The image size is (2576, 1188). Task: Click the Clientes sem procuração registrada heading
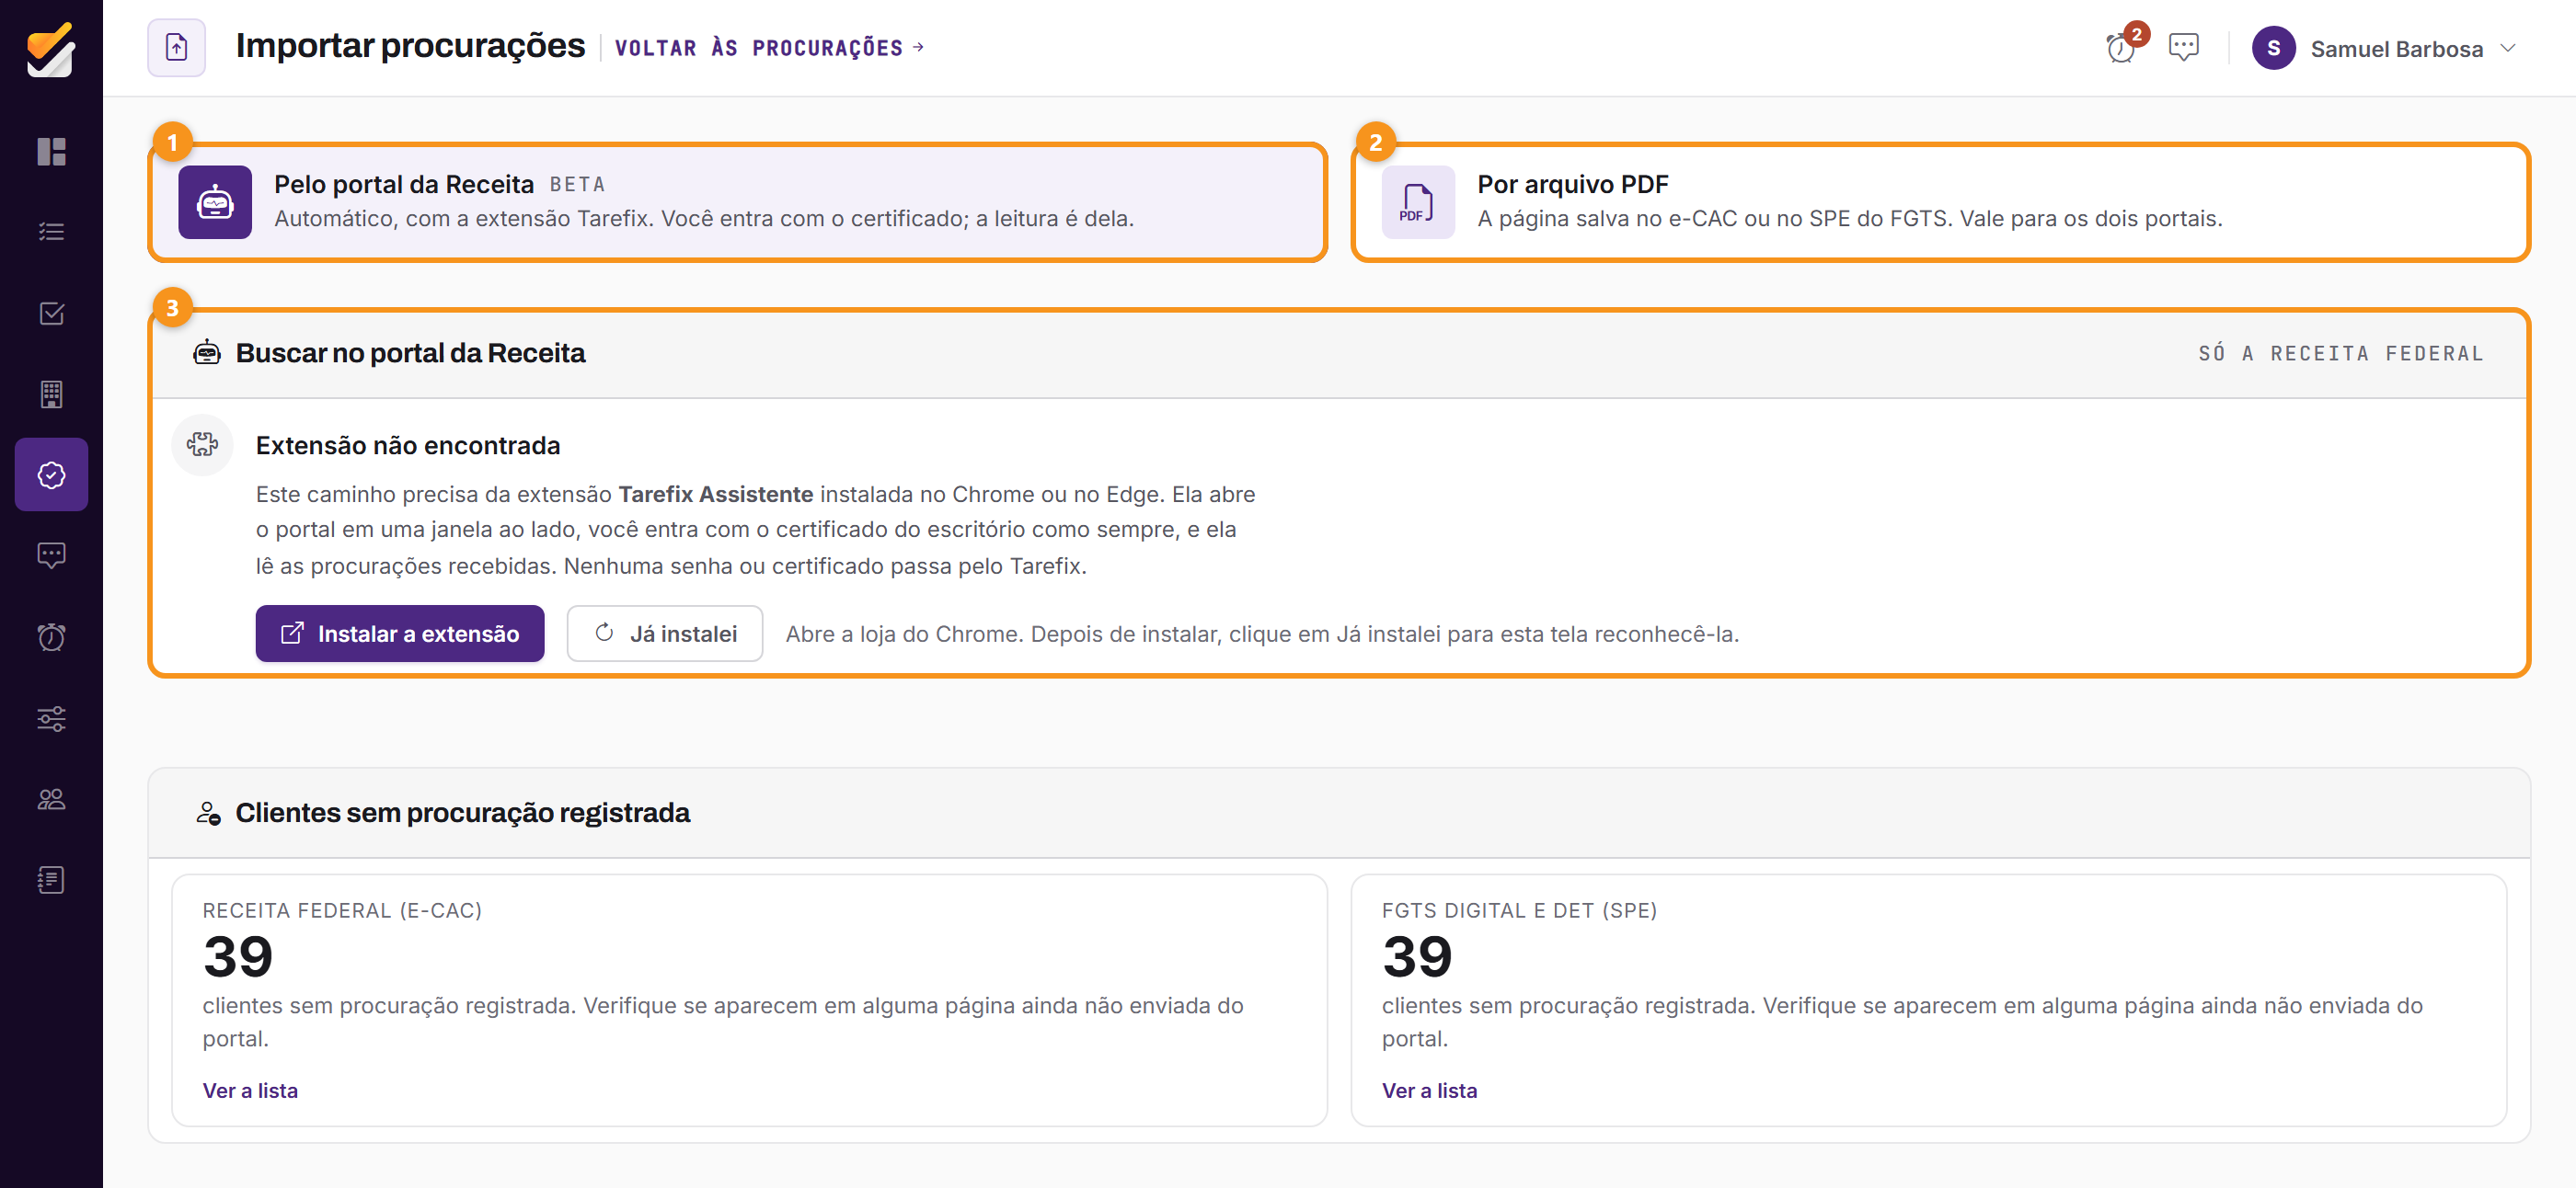point(462,812)
